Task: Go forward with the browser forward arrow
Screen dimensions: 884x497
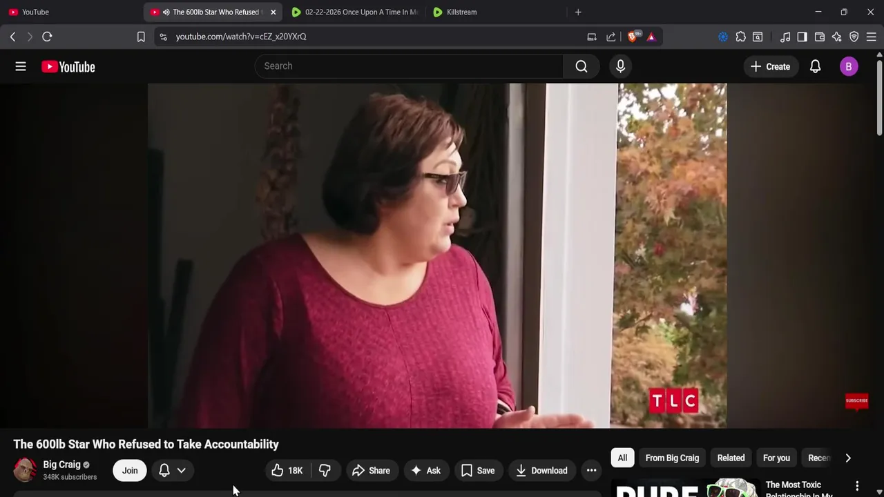Action: point(29,37)
